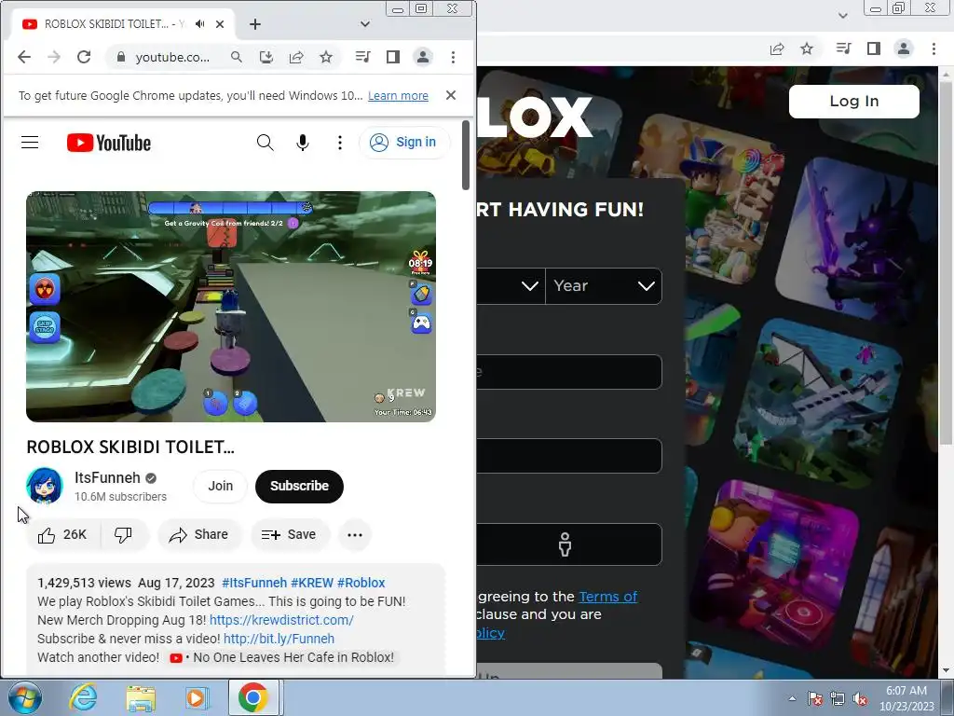This screenshot has width=954, height=716.
Task: Select the gender figure icon button on Roblox
Action: tap(566, 544)
